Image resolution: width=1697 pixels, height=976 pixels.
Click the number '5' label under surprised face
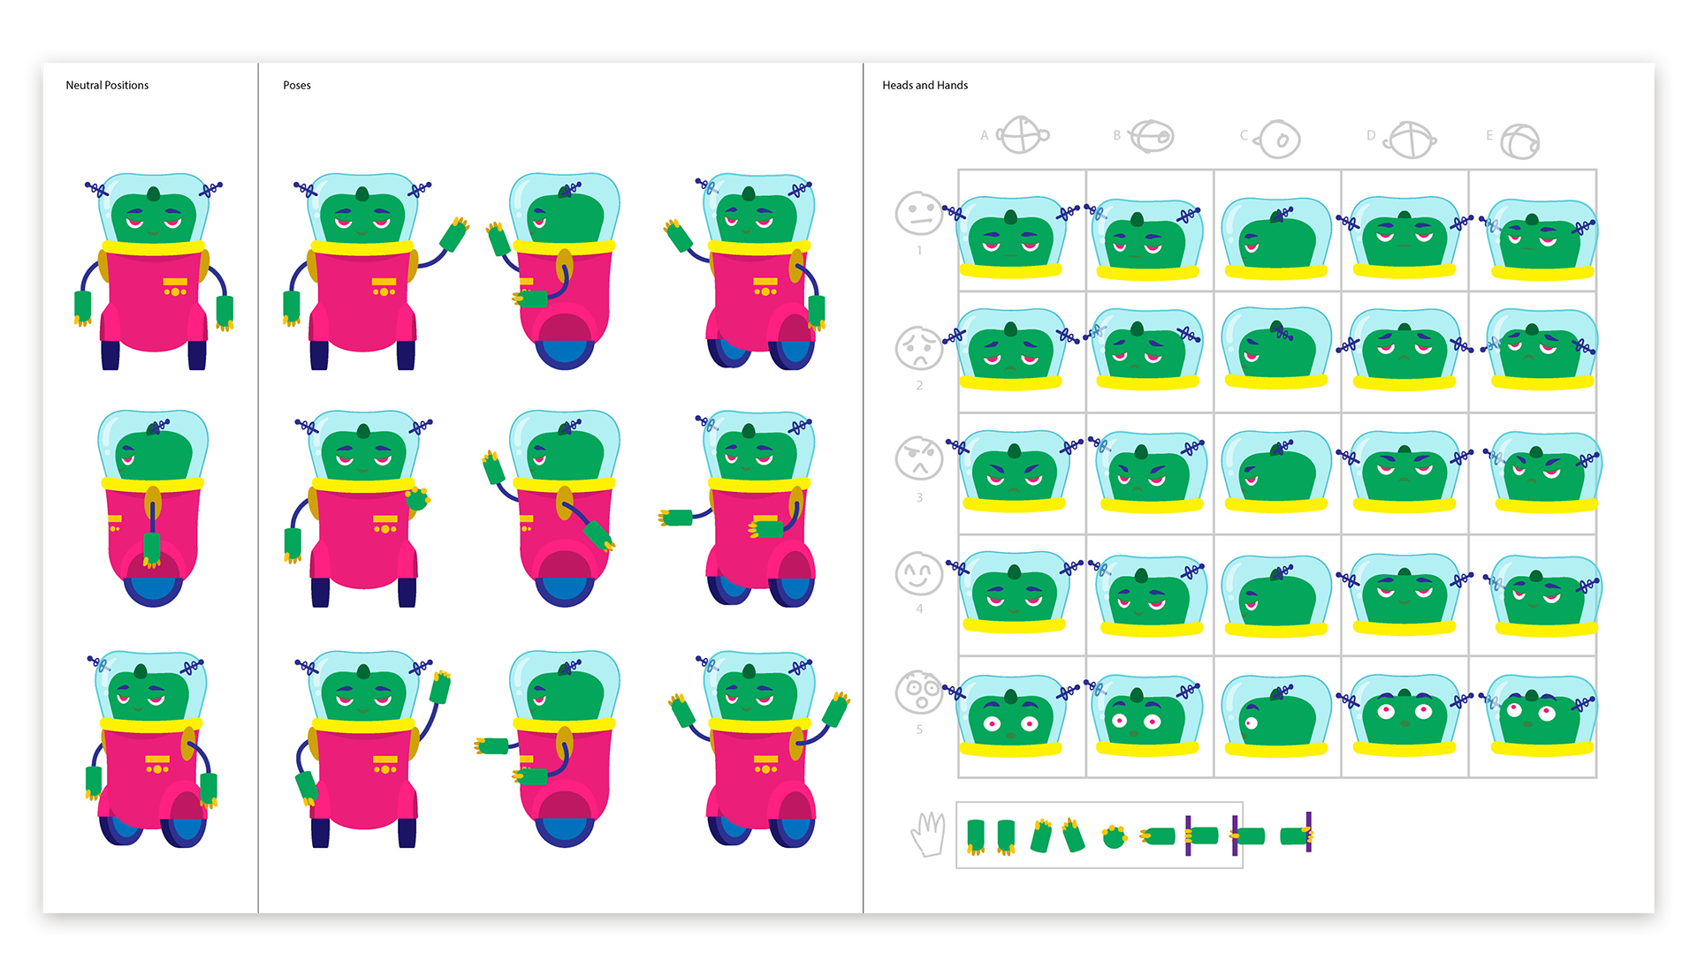click(x=919, y=730)
